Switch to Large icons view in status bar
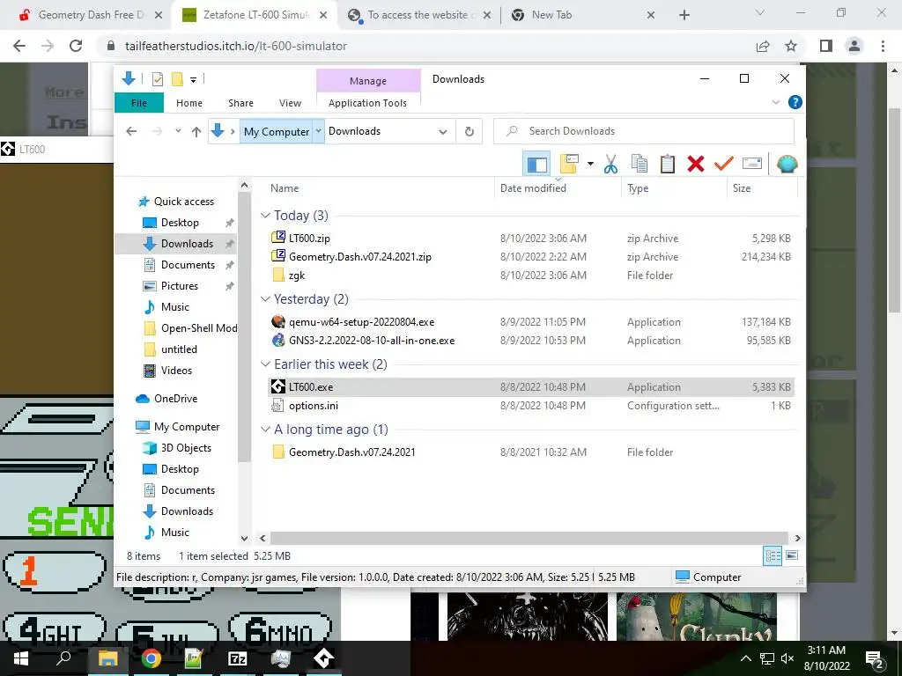The height and width of the screenshot is (676, 902). coord(792,555)
